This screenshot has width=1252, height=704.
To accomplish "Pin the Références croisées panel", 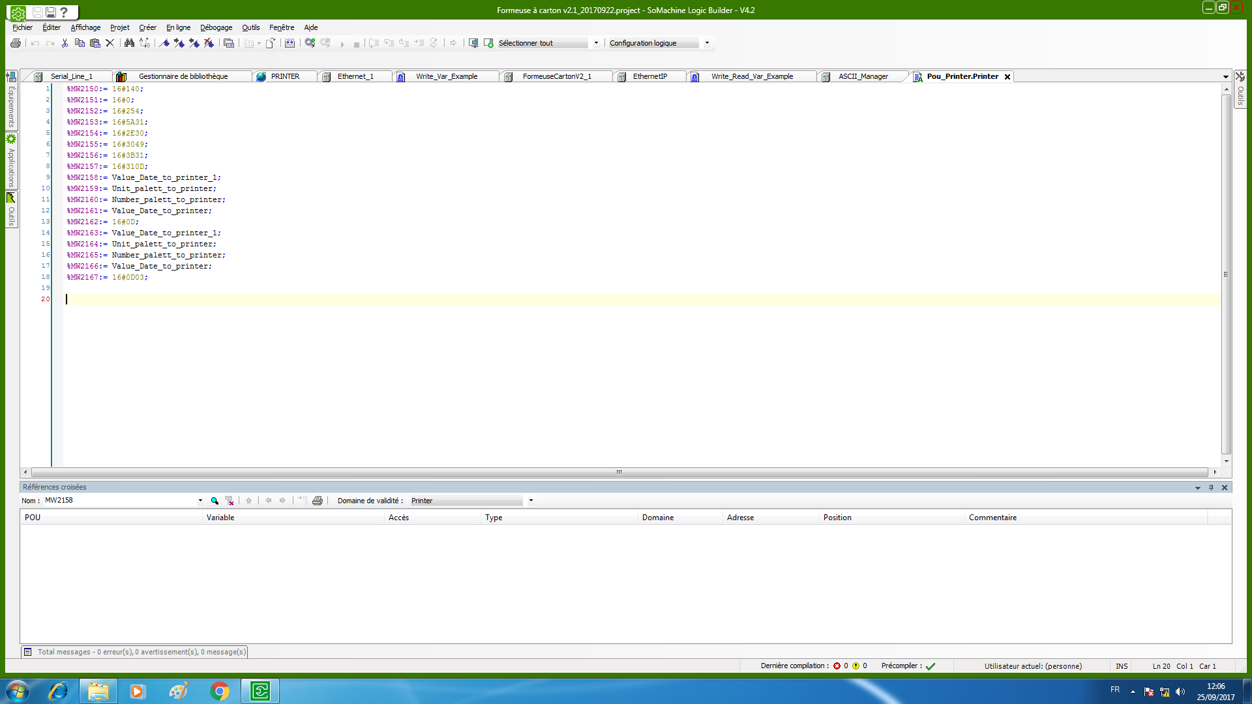I will pyautogui.click(x=1211, y=488).
